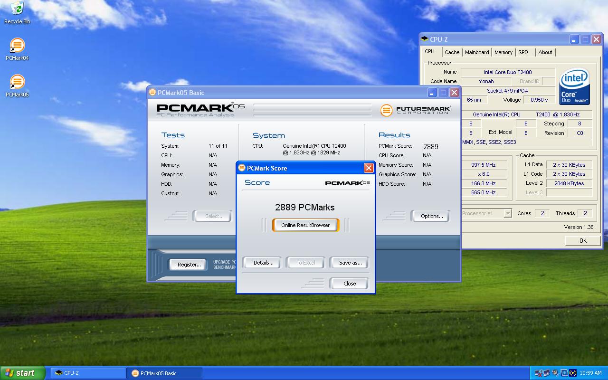Click the x 6.0 multiplier value

tap(484, 174)
